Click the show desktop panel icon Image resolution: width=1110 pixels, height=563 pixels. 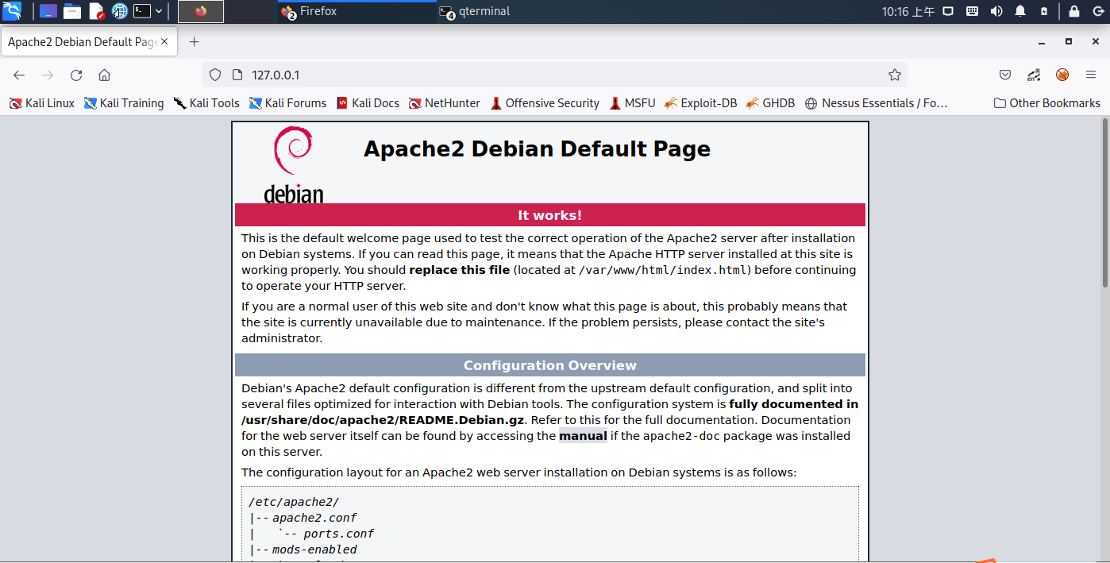[48, 11]
